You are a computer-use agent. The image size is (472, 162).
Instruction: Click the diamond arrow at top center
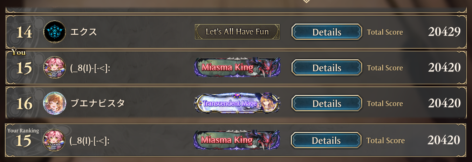pyautogui.click(x=306, y=1)
